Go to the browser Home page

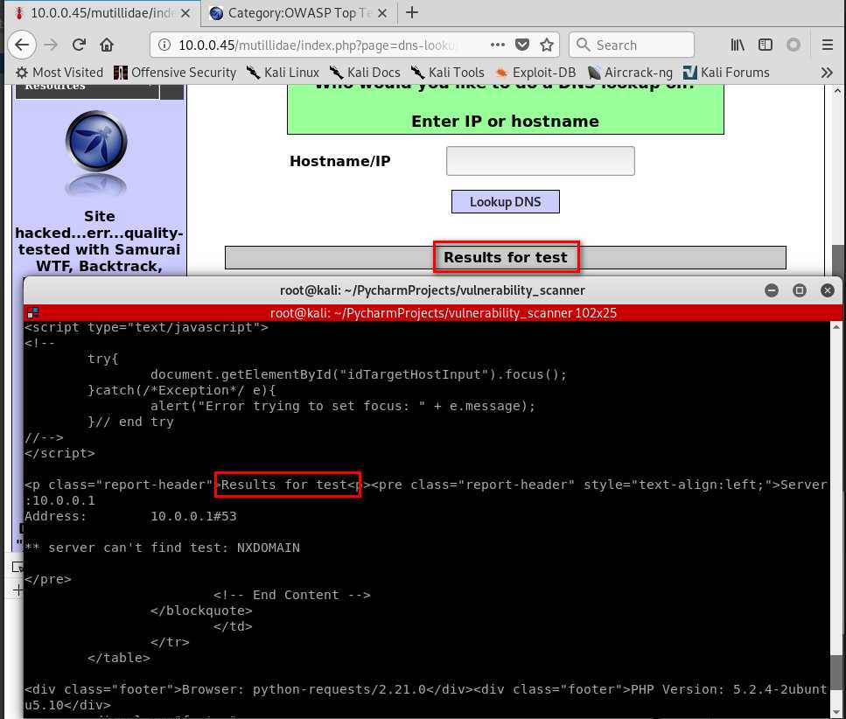(107, 45)
